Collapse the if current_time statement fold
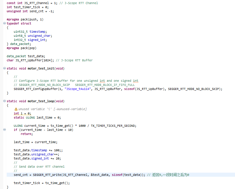This screenshot has width=235, height=189. (4, 130)
